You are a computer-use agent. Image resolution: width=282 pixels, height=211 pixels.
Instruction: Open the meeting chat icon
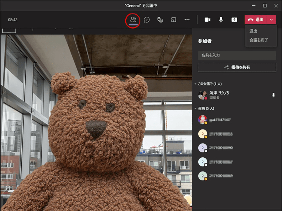(147, 20)
